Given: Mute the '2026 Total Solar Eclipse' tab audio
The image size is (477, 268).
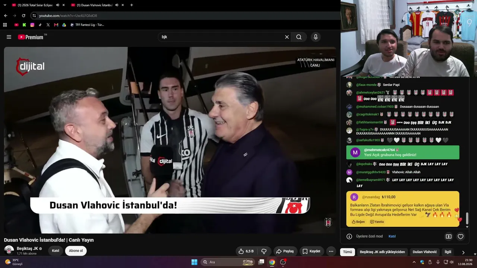Looking at the screenshot, I should point(57,5).
